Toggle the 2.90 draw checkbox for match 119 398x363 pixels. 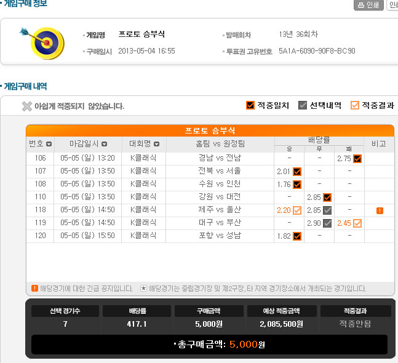click(327, 223)
